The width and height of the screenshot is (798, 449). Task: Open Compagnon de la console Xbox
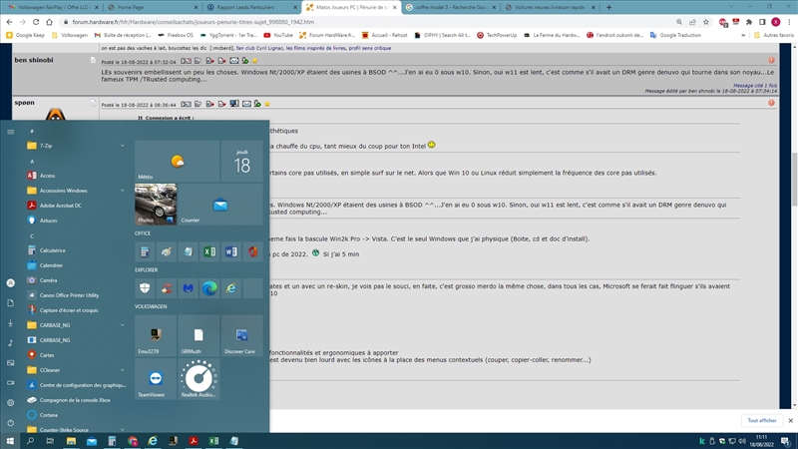(77, 400)
